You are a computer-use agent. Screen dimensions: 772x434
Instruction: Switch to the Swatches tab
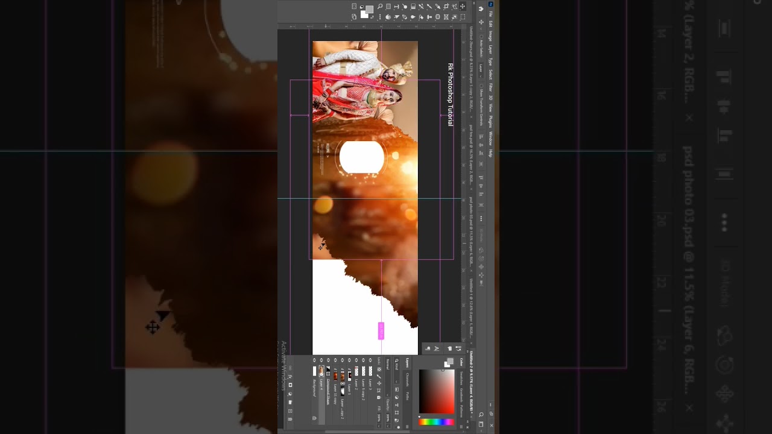tap(461, 379)
